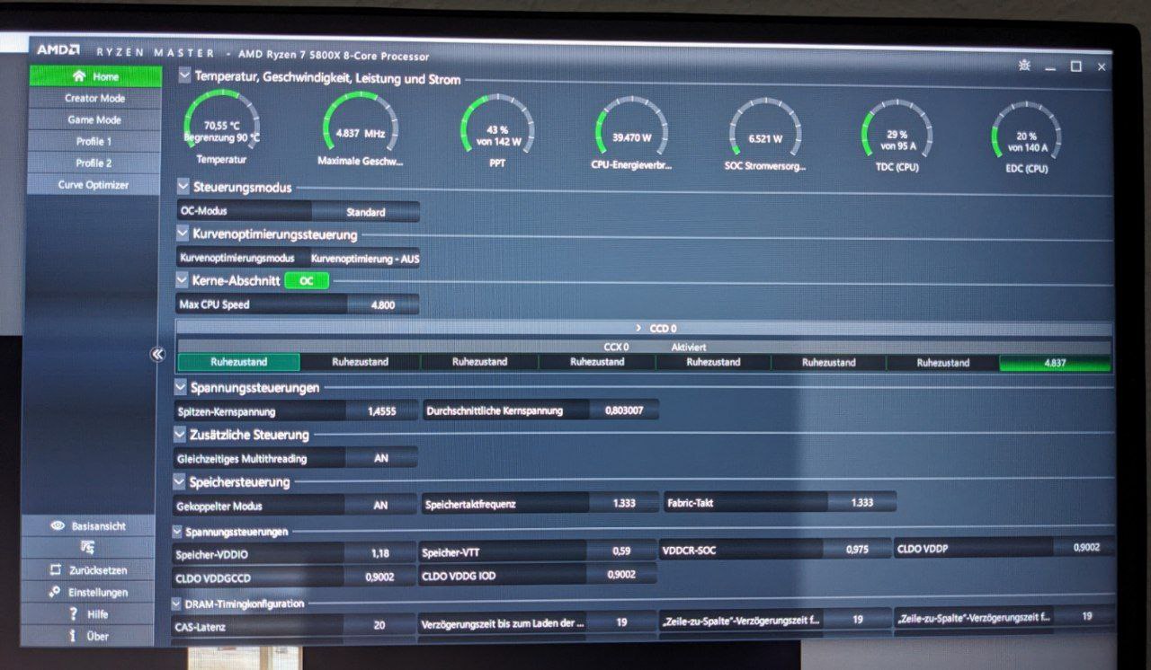Toggle Gleichzeitiges Multithreading AN value
This screenshot has height=670, width=1151.
(381, 458)
